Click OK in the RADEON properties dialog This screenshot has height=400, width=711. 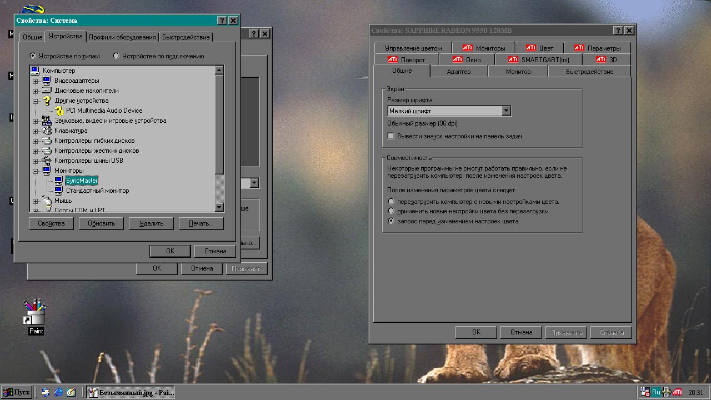tap(476, 332)
